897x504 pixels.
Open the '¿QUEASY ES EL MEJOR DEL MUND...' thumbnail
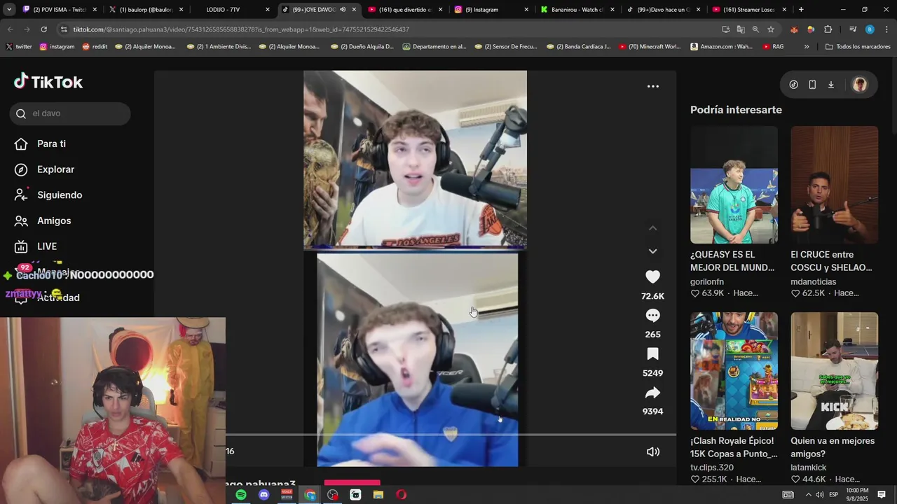[734, 185]
